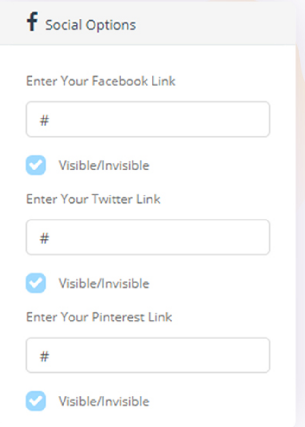Click the Facebook logo icon in header
Viewport: 305px width, 427px height.
click(32, 22)
